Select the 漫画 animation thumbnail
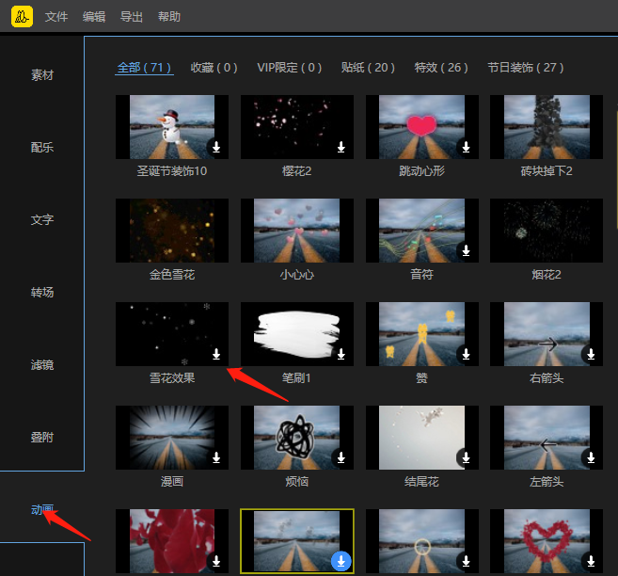 point(171,437)
